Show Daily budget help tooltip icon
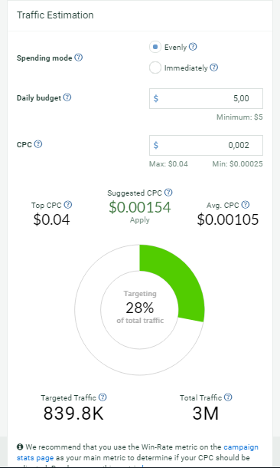This screenshot has height=468, width=280. coord(67,97)
